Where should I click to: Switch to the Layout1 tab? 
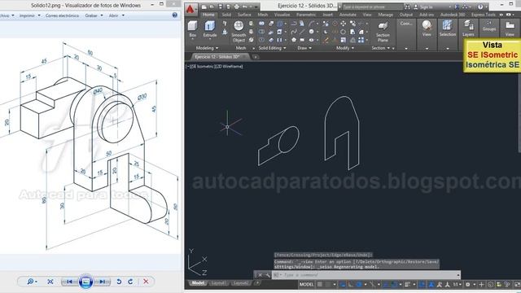[x=218, y=283]
